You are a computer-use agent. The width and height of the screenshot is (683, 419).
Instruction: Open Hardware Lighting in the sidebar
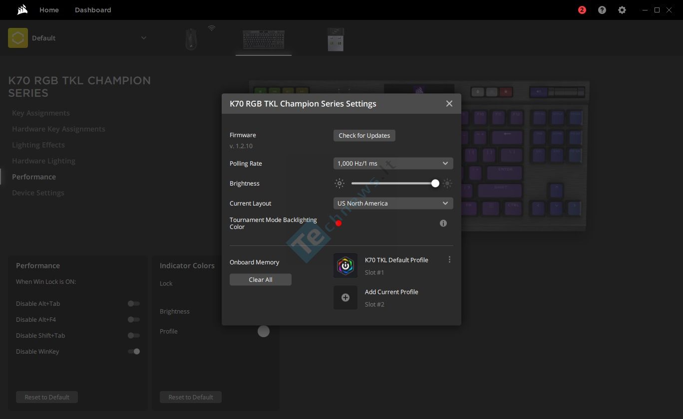(43, 161)
